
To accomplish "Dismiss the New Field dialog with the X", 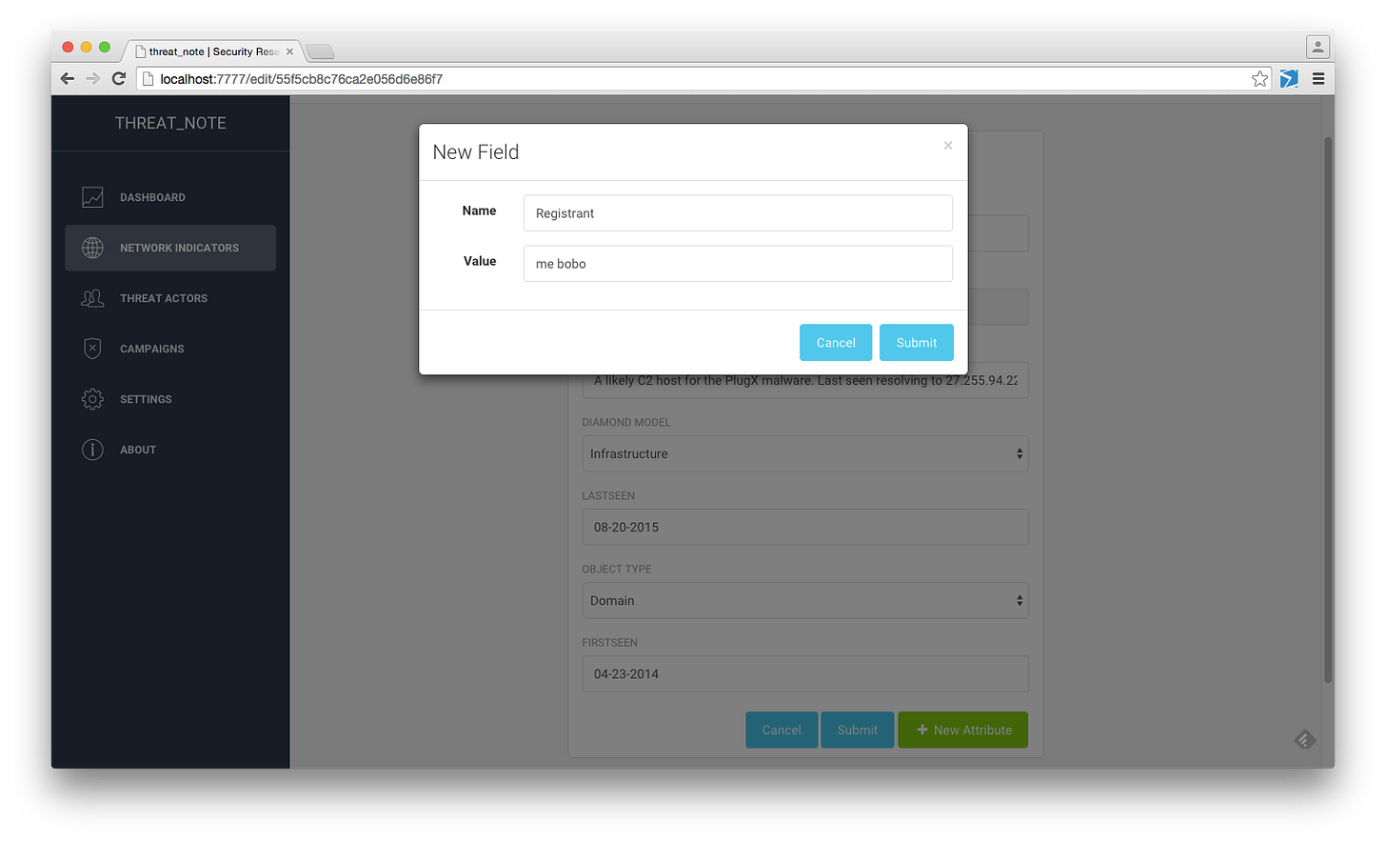I will tap(947, 145).
